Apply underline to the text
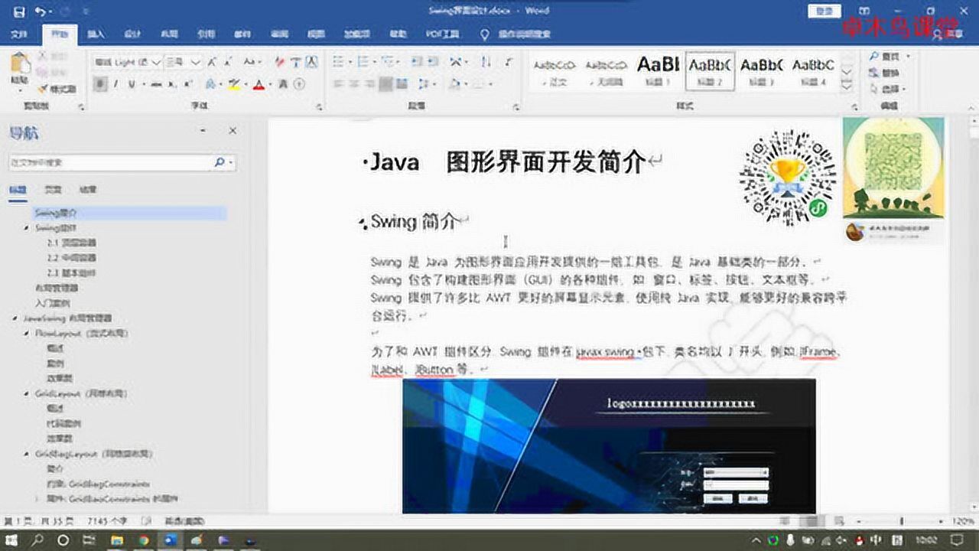The height and width of the screenshot is (551, 979). 132,84
